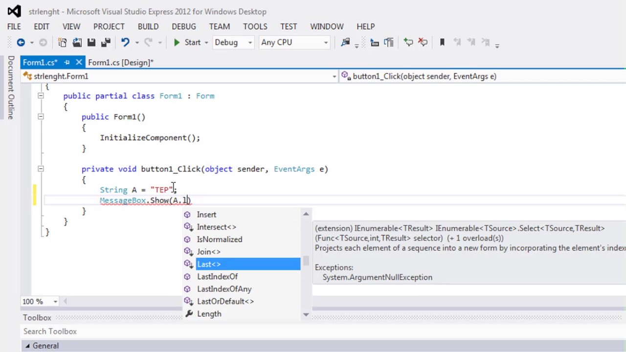Click the Save single-disk icon
Viewport: 626px width, 352px height.
[x=91, y=43]
